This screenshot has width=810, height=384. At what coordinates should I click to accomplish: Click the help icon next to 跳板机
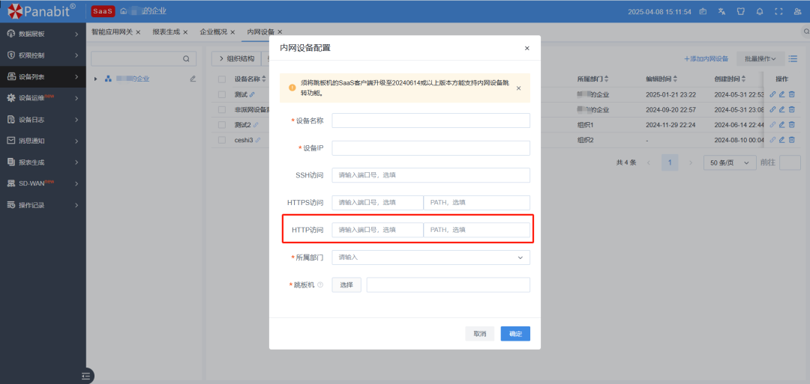[320, 284]
